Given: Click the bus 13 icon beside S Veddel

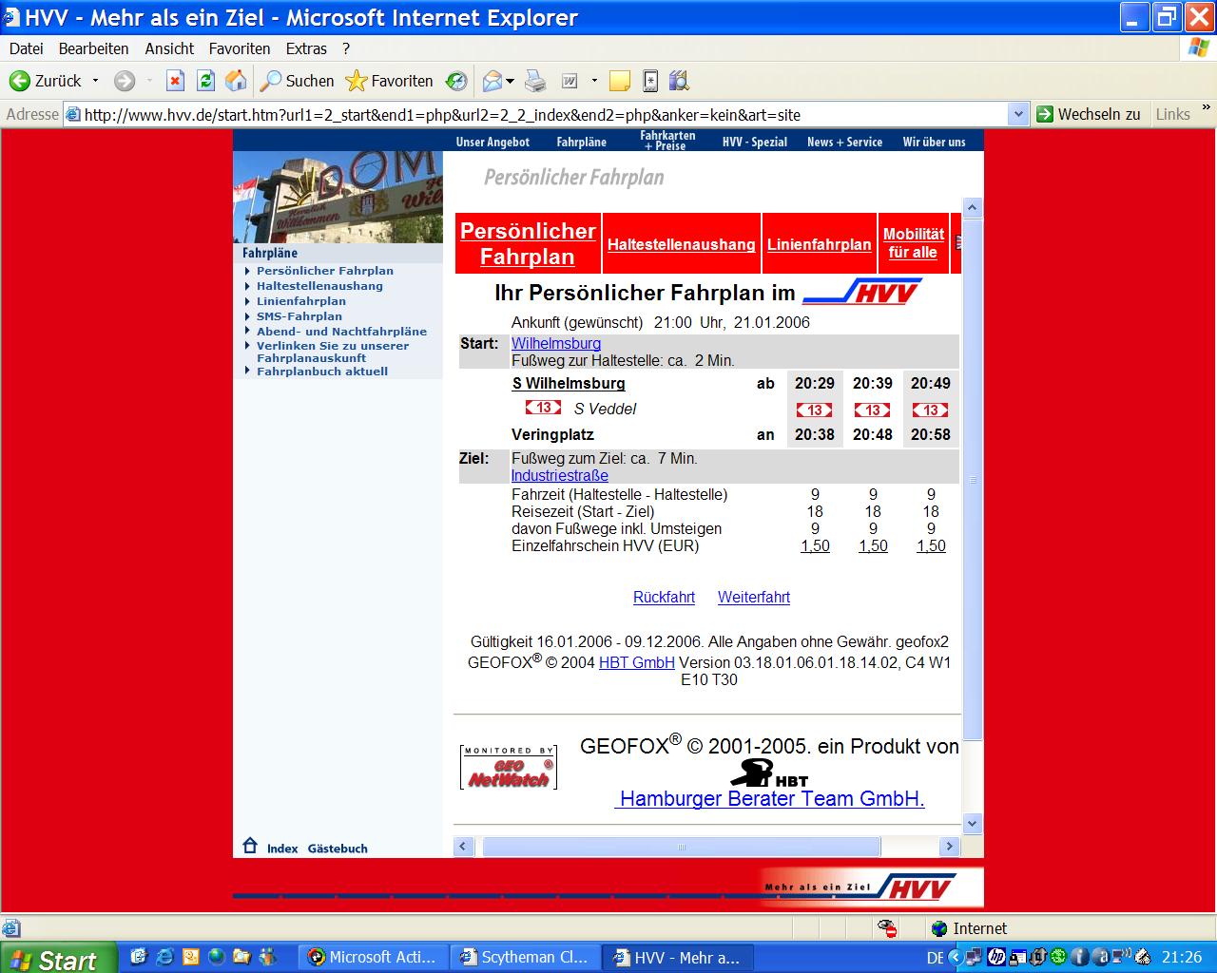Looking at the screenshot, I should pos(543,408).
